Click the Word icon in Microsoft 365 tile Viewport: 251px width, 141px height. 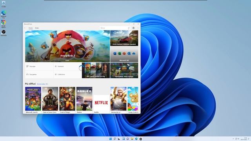tap(115, 53)
